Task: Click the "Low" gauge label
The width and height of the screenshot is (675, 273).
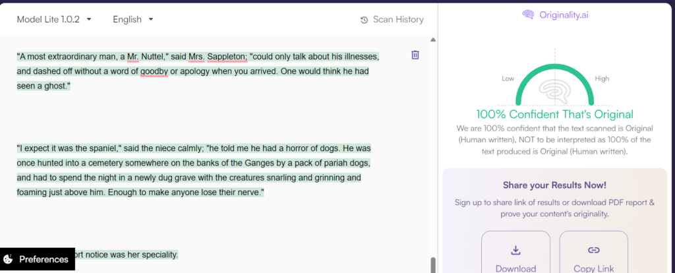Action: coord(508,78)
